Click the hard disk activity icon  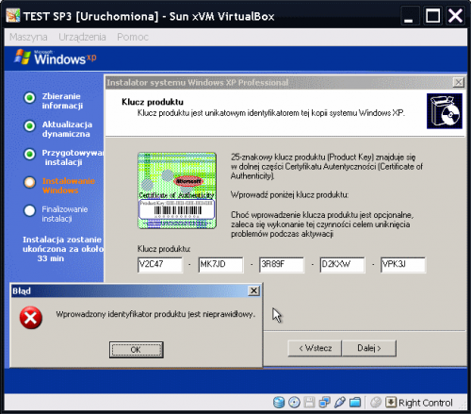pos(279,403)
